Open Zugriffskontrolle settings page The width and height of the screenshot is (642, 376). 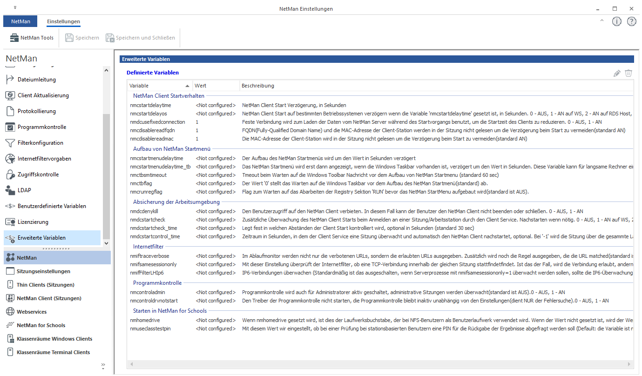[38, 175]
